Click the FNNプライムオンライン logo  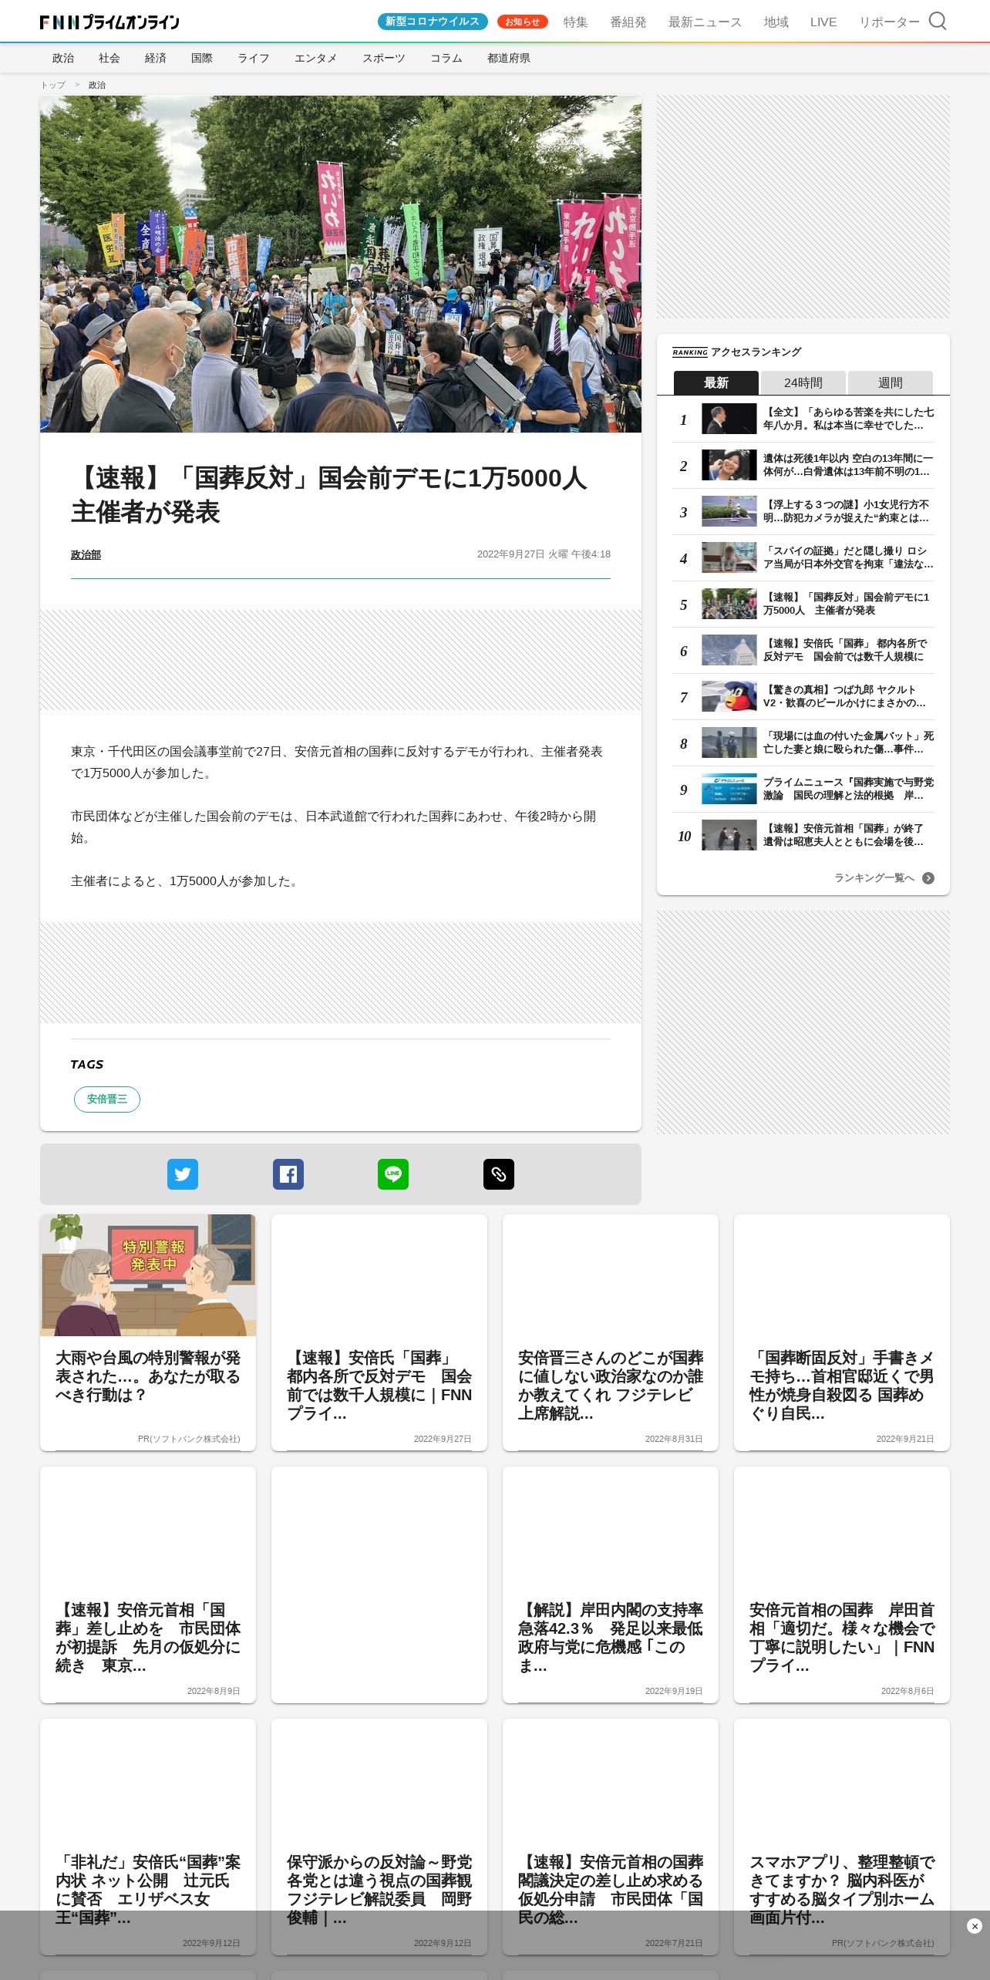tap(109, 22)
